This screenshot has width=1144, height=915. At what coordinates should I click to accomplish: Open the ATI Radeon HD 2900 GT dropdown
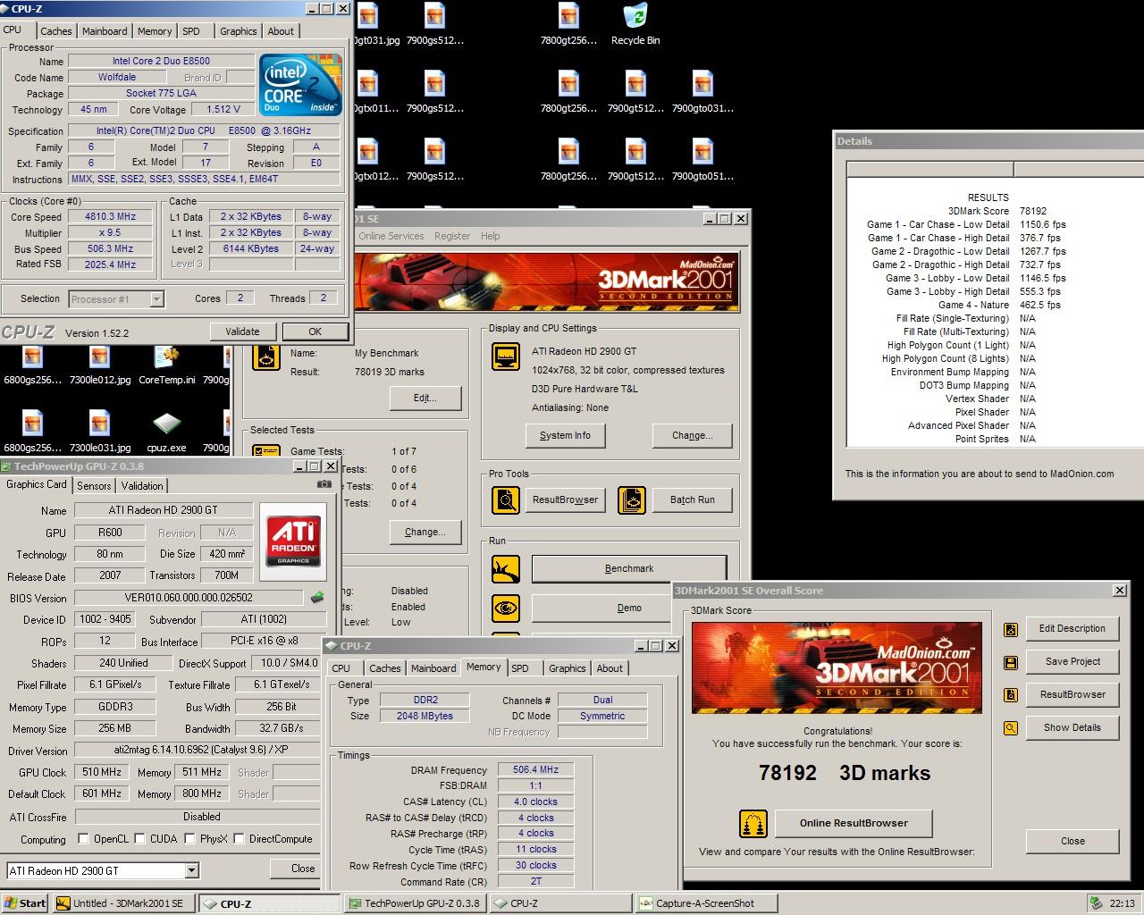pyautogui.click(x=192, y=870)
